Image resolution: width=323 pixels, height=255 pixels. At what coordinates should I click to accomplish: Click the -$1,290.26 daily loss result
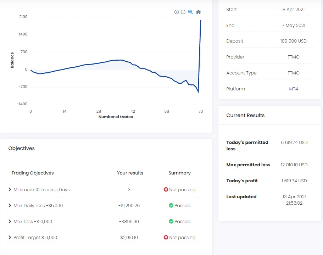pos(129,206)
